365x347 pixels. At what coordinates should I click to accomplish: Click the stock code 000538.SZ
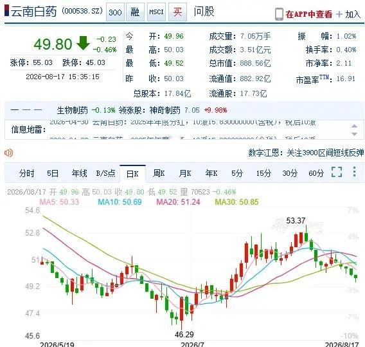pos(82,11)
